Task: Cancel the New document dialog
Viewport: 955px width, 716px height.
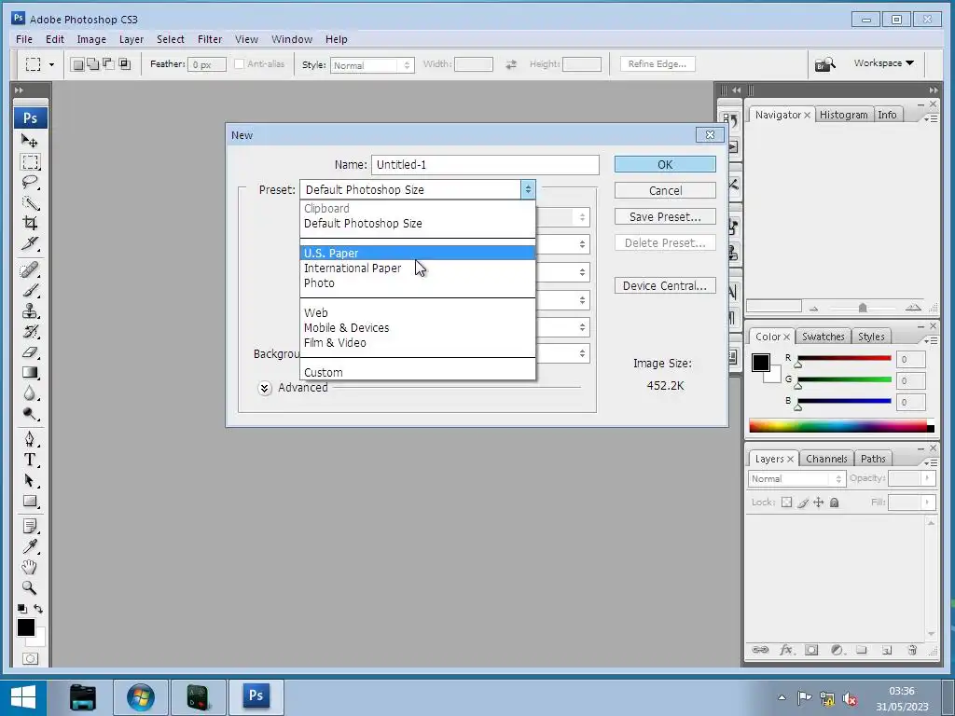Action: (x=665, y=190)
